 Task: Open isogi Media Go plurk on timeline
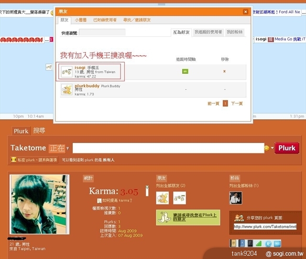coord(290,39)
